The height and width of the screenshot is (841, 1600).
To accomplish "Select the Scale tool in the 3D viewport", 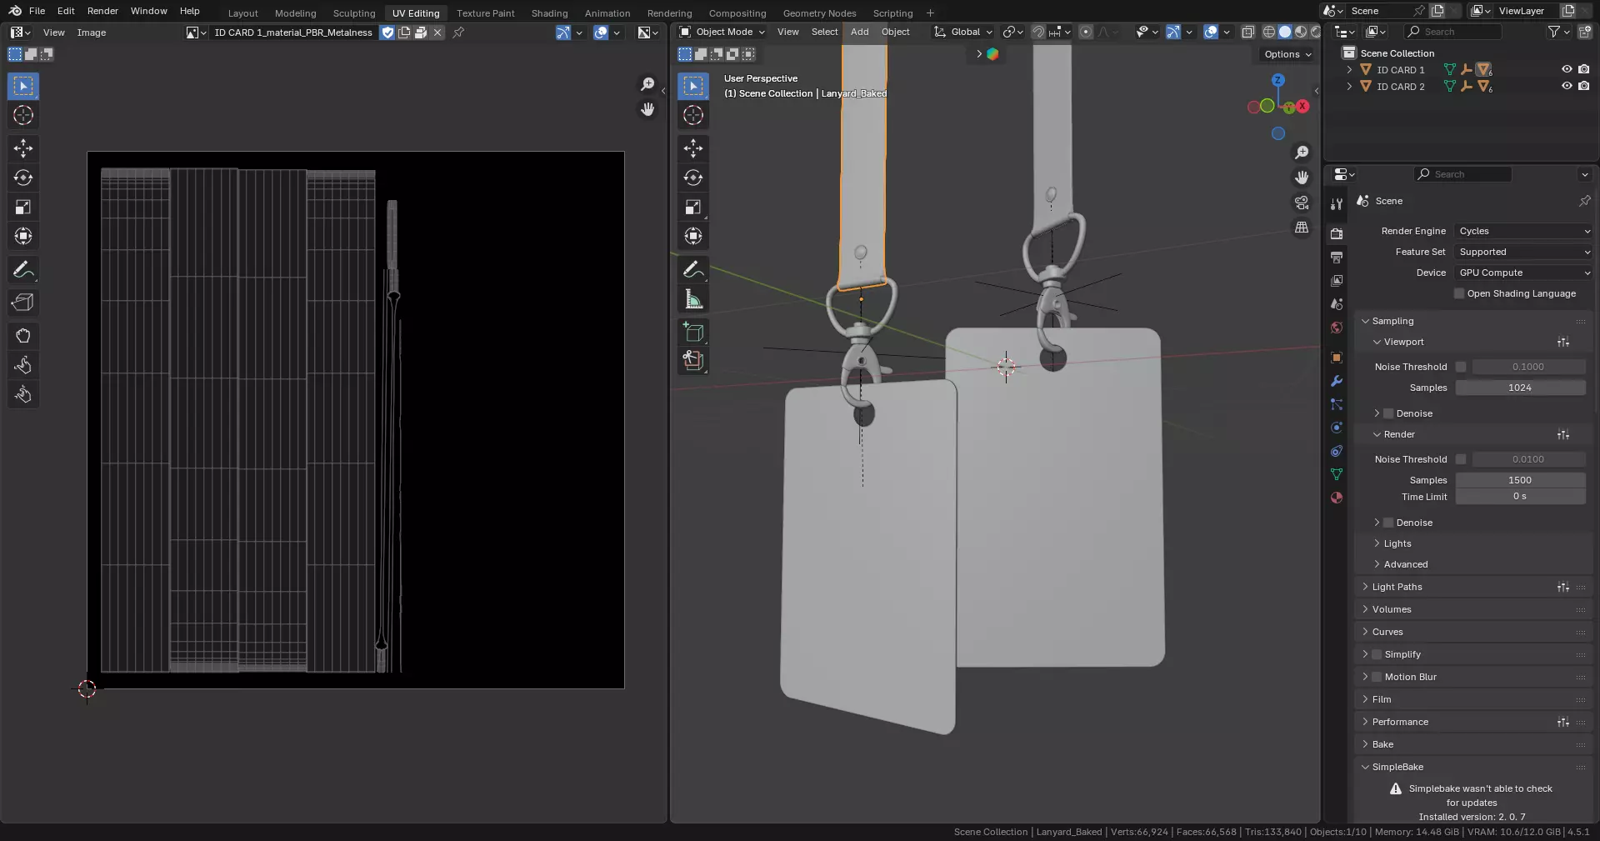I will (x=693, y=207).
